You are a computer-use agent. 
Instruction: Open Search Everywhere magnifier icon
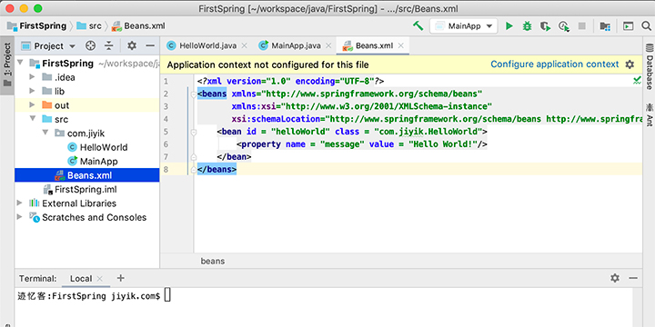[646, 26]
